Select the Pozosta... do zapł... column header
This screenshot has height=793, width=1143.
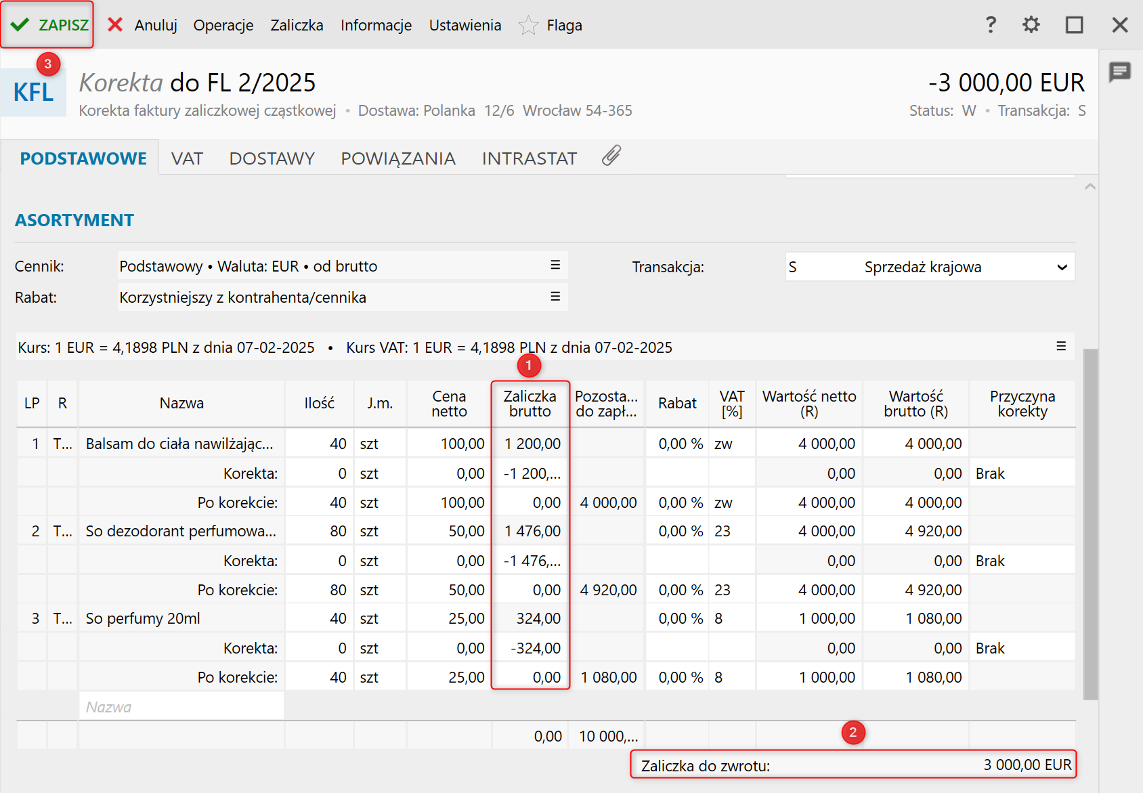(607, 403)
